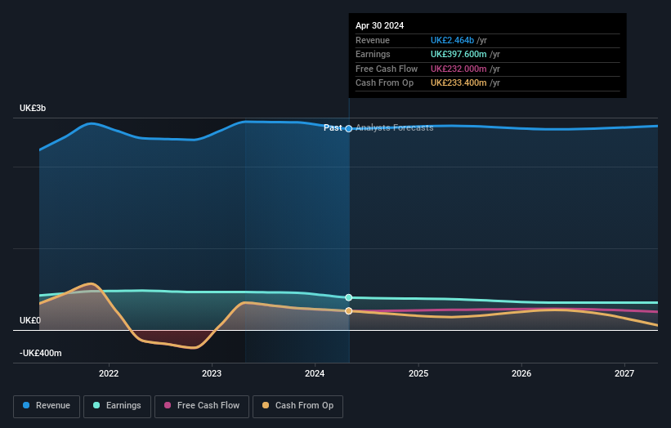Click the Free Cash Flow row label in tooltip
Viewport: 671px width, 428px height.
[x=387, y=69]
